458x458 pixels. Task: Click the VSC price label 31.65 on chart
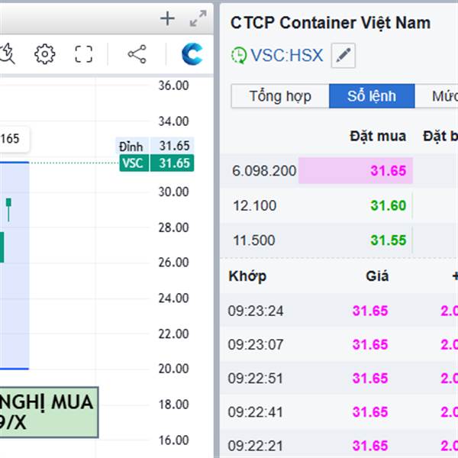(x=156, y=163)
